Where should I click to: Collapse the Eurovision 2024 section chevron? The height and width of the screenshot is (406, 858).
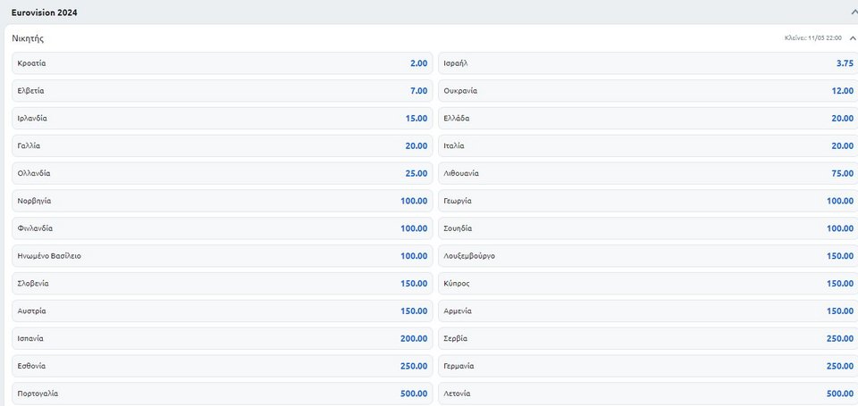tap(854, 12)
